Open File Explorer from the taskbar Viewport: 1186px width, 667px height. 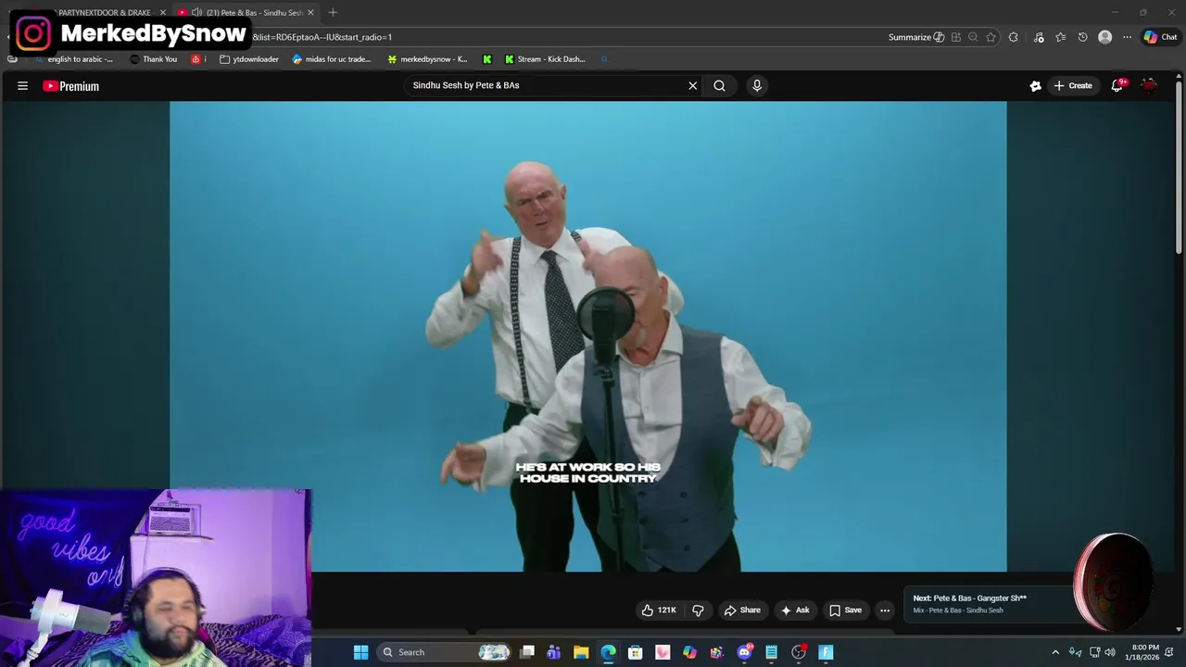pos(581,652)
